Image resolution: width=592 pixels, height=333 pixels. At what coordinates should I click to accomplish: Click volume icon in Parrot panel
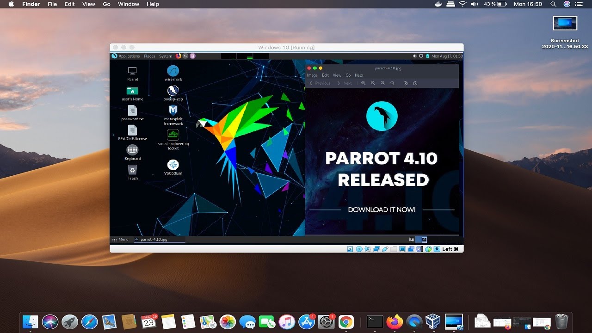[414, 56]
